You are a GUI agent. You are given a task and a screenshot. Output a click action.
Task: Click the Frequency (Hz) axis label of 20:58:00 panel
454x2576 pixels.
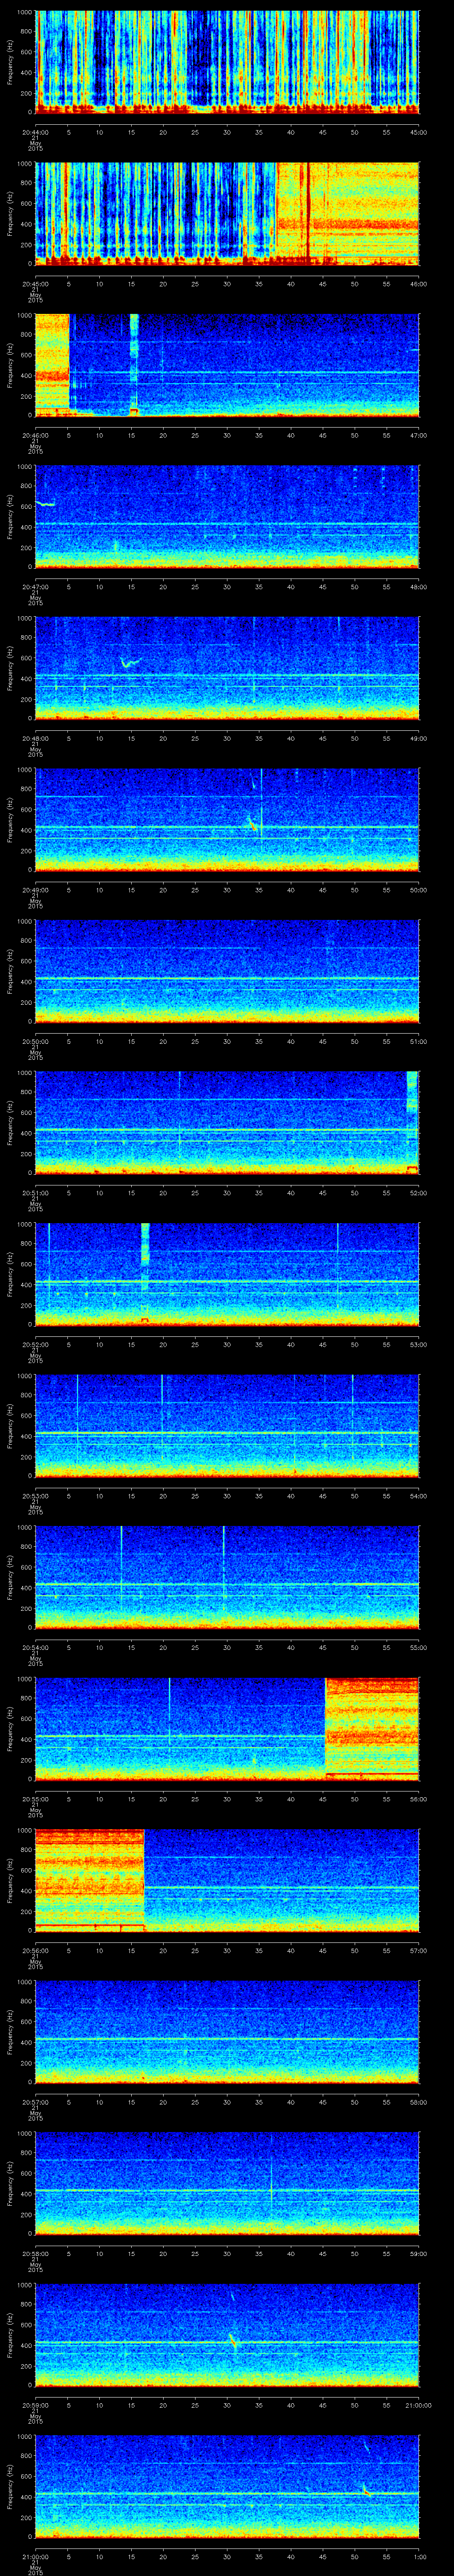point(11,2183)
